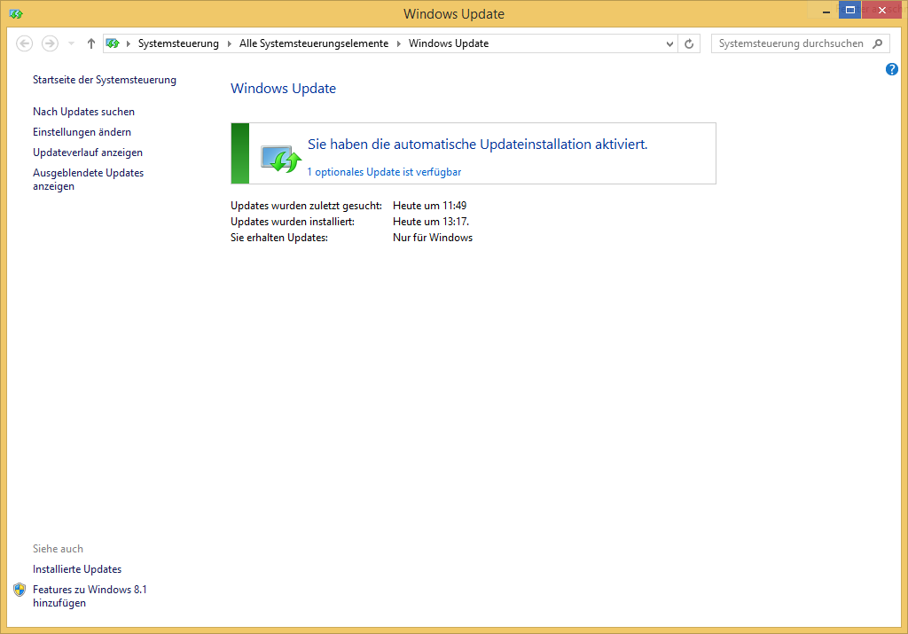The height and width of the screenshot is (634, 908).
Task: Maximize the Windows Update window
Action: click(850, 10)
